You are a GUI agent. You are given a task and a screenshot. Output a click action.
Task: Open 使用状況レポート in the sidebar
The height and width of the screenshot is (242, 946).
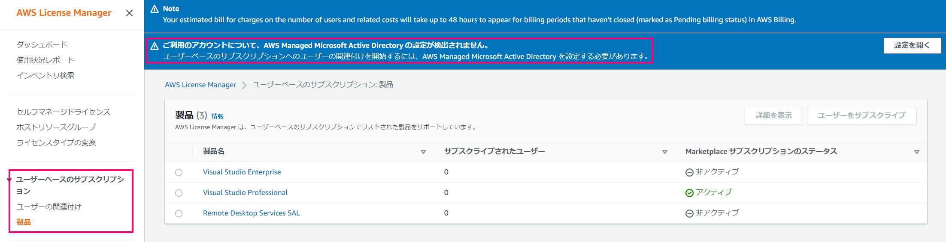click(45, 60)
